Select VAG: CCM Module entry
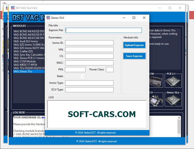The height and width of the screenshot is (149, 194). (x=29, y=61)
